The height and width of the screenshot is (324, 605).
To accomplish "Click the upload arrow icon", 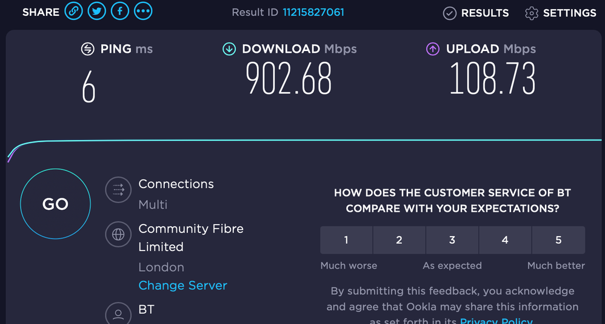I will [x=433, y=49].
